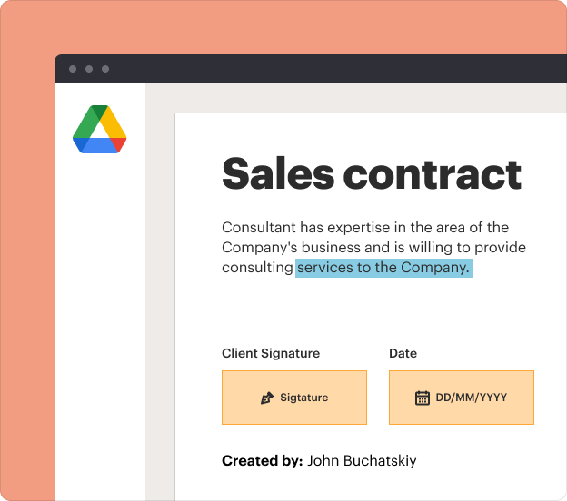Click the first window control dot
Viewport: 567px width, 501px height.
73,69
